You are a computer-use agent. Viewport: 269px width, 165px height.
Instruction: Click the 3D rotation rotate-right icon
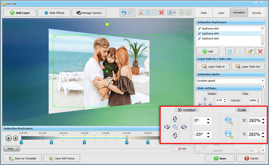[x=183, y=127]
